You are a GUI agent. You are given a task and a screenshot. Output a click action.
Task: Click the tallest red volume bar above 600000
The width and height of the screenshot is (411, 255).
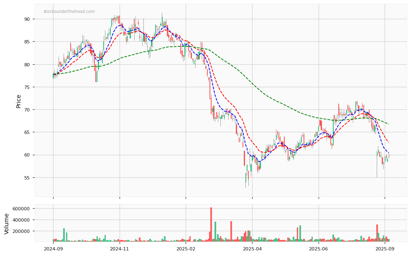pos(211,225)
